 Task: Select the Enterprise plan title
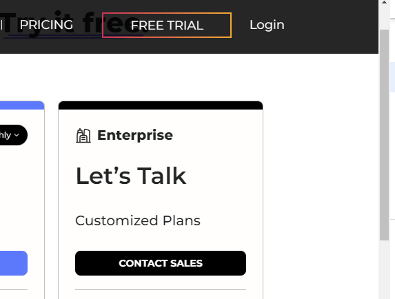click(135, 135)
